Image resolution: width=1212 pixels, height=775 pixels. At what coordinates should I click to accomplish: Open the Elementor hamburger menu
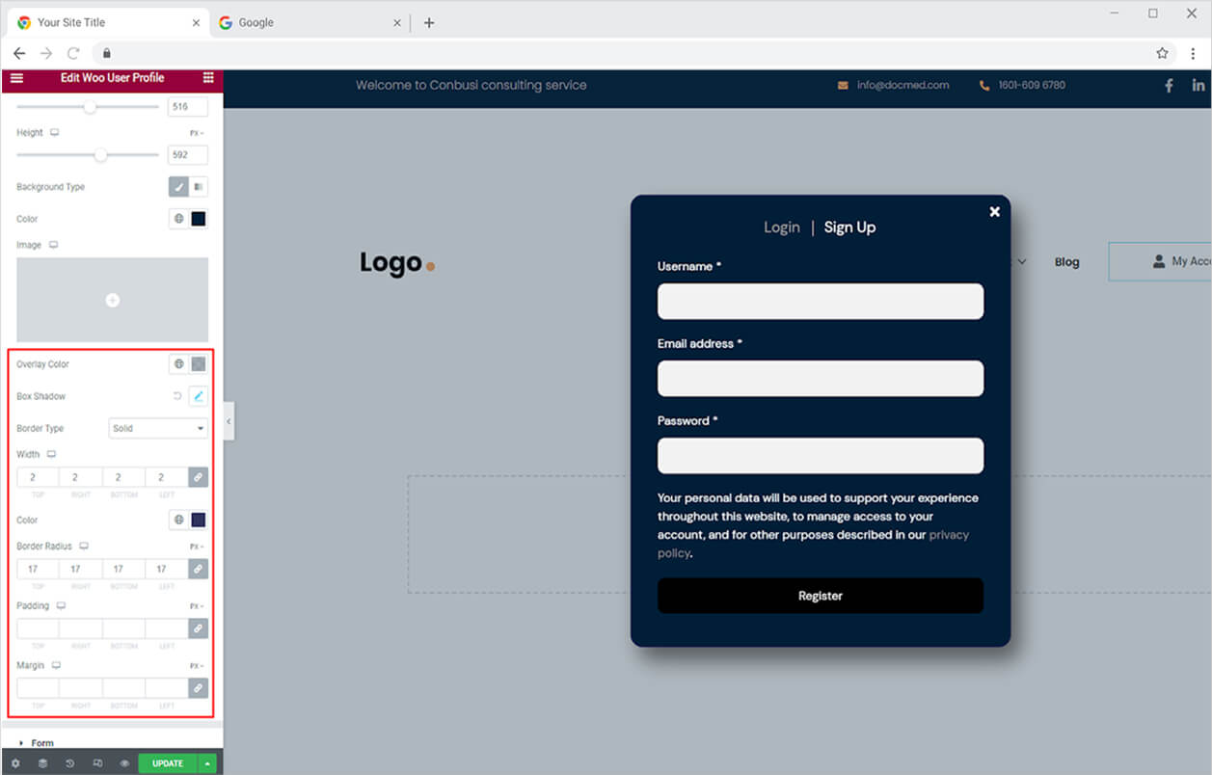click(16, 78)
